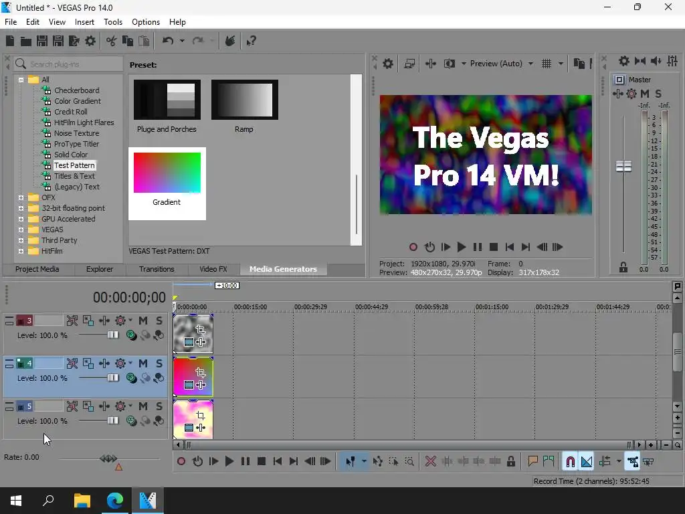
Task: Mute the Master bus
Action: 646,94
